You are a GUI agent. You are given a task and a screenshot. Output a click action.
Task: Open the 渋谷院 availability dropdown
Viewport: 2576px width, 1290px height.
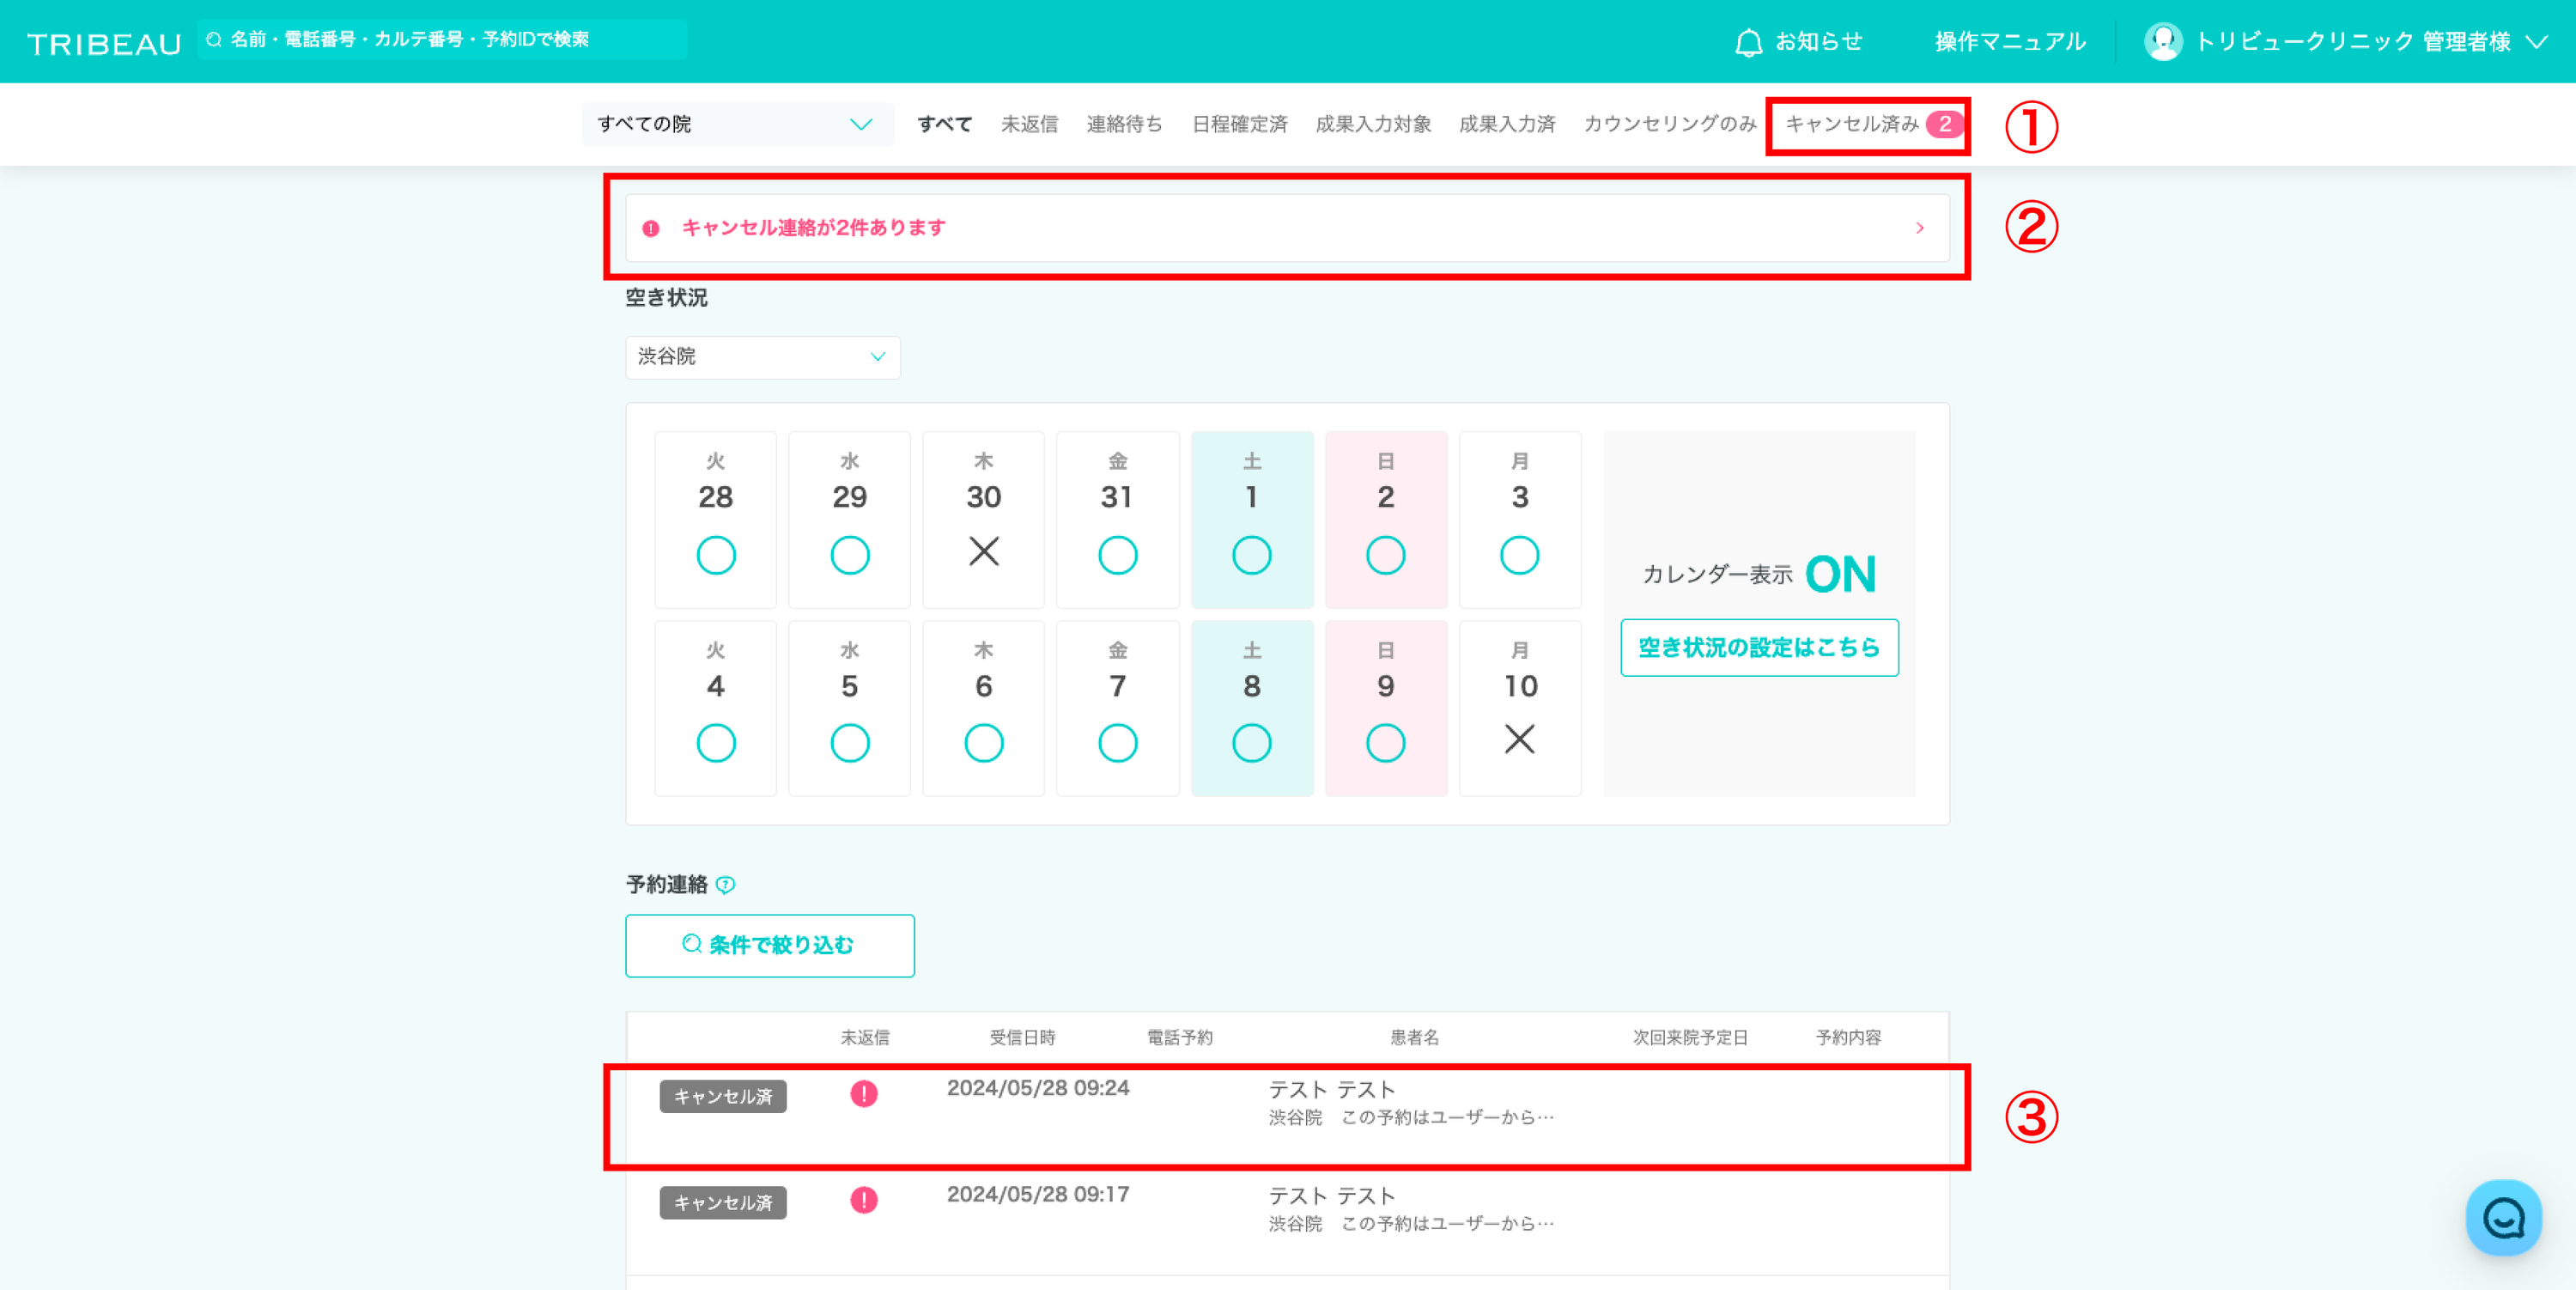click(762, 357)
